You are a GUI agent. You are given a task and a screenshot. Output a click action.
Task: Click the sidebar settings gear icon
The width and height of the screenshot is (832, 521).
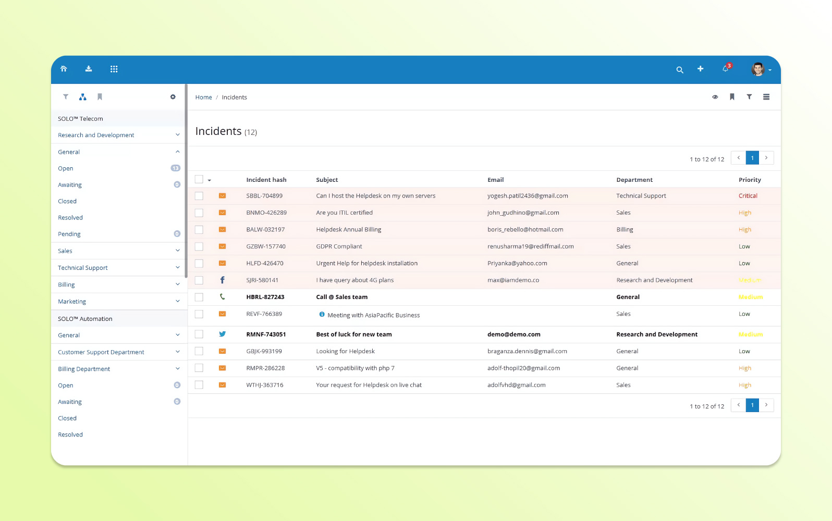tap(173, 97)
